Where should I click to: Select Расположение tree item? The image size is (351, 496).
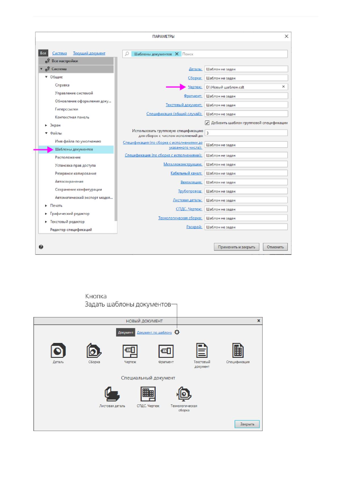click(68, 157)
